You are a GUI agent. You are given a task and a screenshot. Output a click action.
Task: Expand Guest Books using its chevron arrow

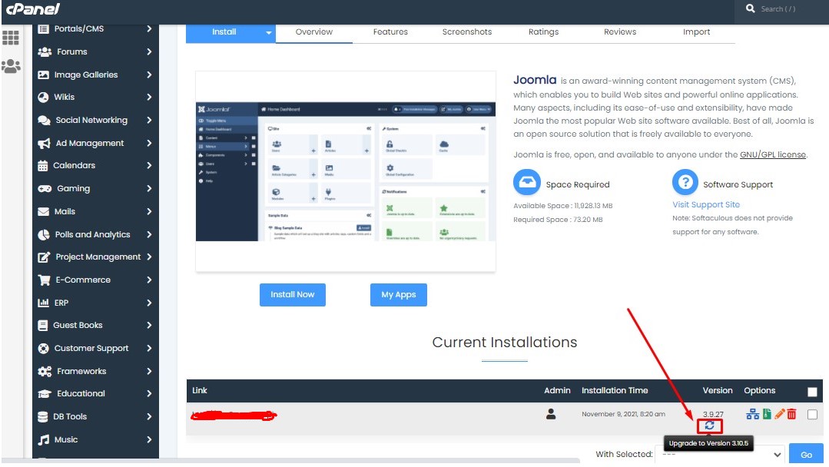click(x=149, y=326)
